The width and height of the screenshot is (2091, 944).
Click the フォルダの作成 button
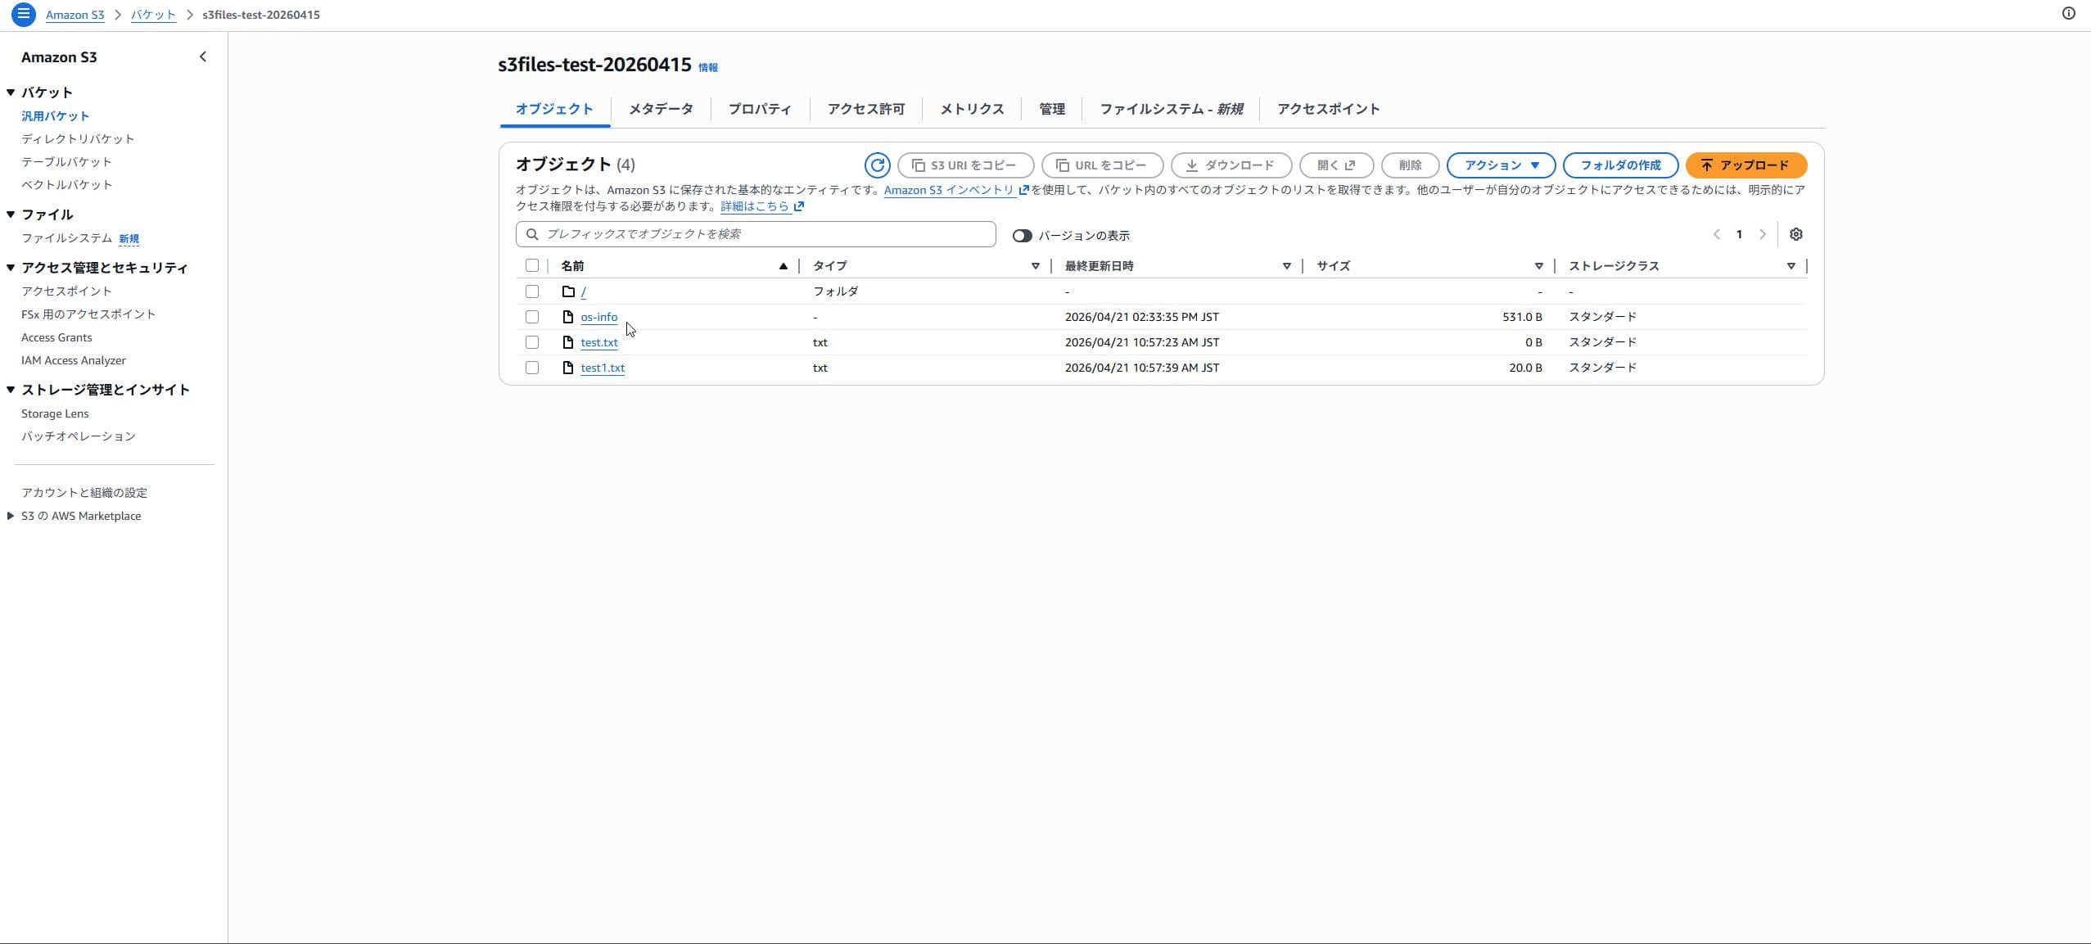1619,165
